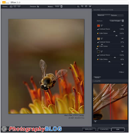Screen dimensions: 129x133
Task: Expand the More options section
Action: pos(121,72)
